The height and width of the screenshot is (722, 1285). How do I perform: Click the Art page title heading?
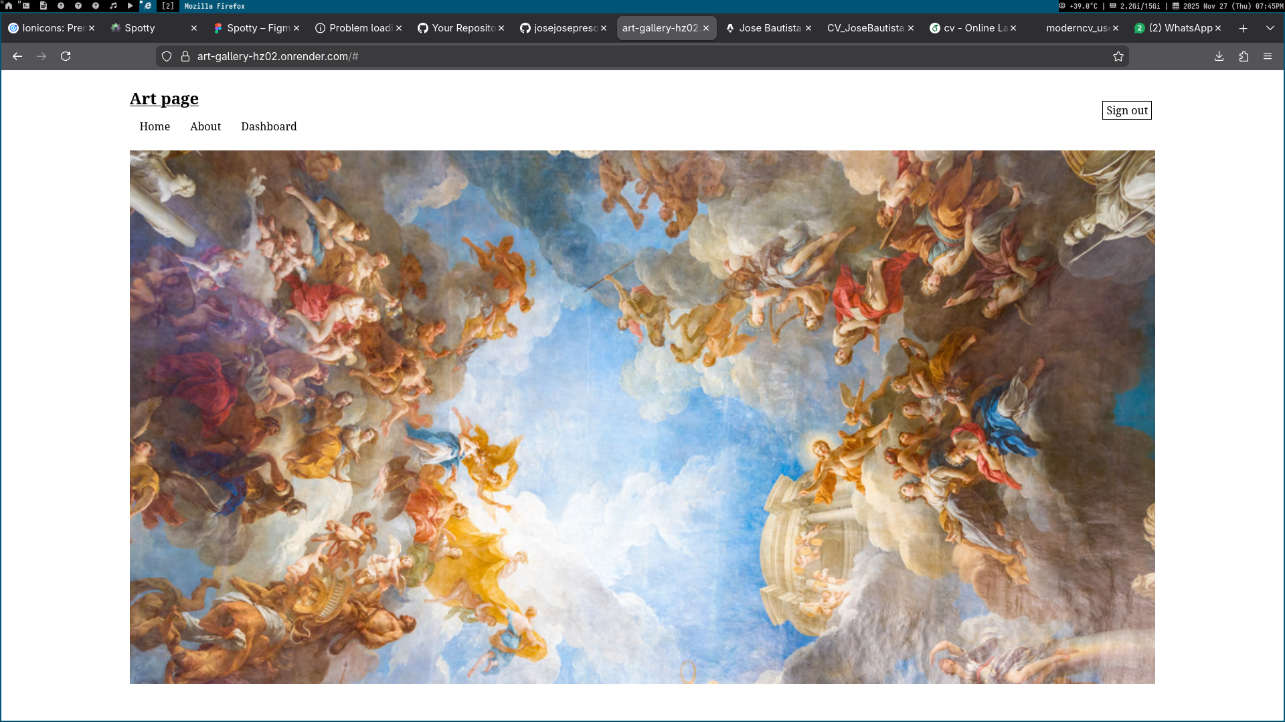click(x=164, y=99)
